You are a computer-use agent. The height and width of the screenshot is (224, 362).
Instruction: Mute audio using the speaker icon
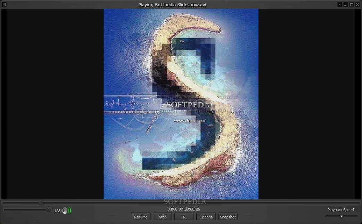(65, 210)
